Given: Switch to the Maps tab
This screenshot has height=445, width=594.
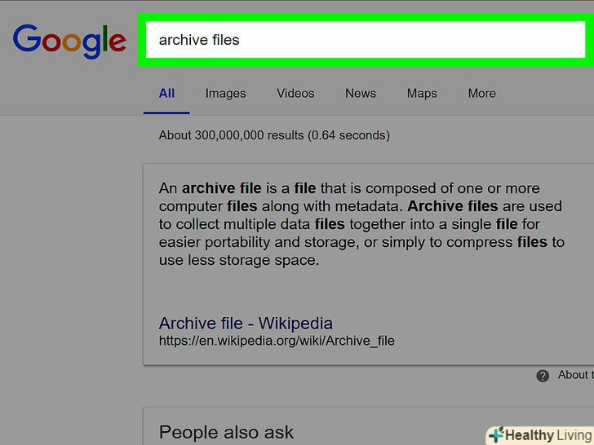Looking at the screenshot, I should [422, 93].
